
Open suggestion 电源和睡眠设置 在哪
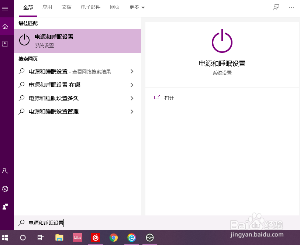pos(54,85)
